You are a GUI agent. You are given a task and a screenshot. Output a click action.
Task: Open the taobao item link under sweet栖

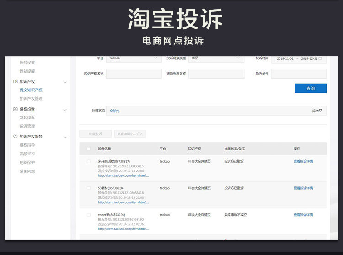click(123, 229)
